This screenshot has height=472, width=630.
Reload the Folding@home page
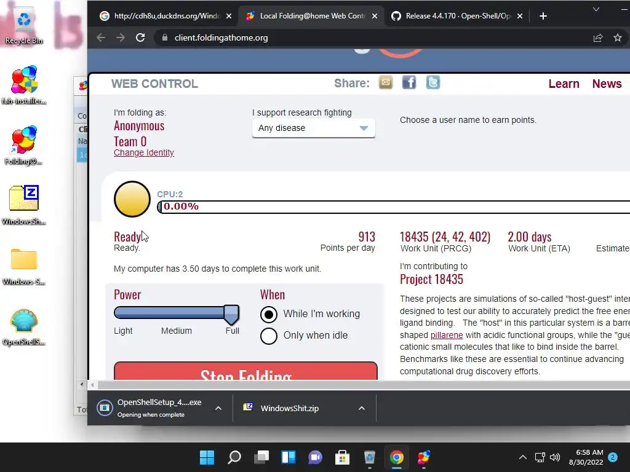pos(140,37)
